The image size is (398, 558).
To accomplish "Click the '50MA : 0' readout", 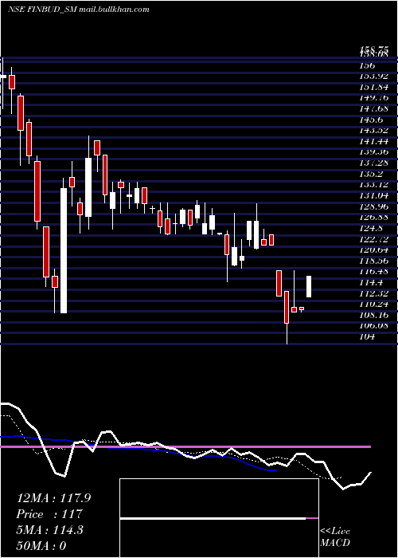I will pos(41,546).
